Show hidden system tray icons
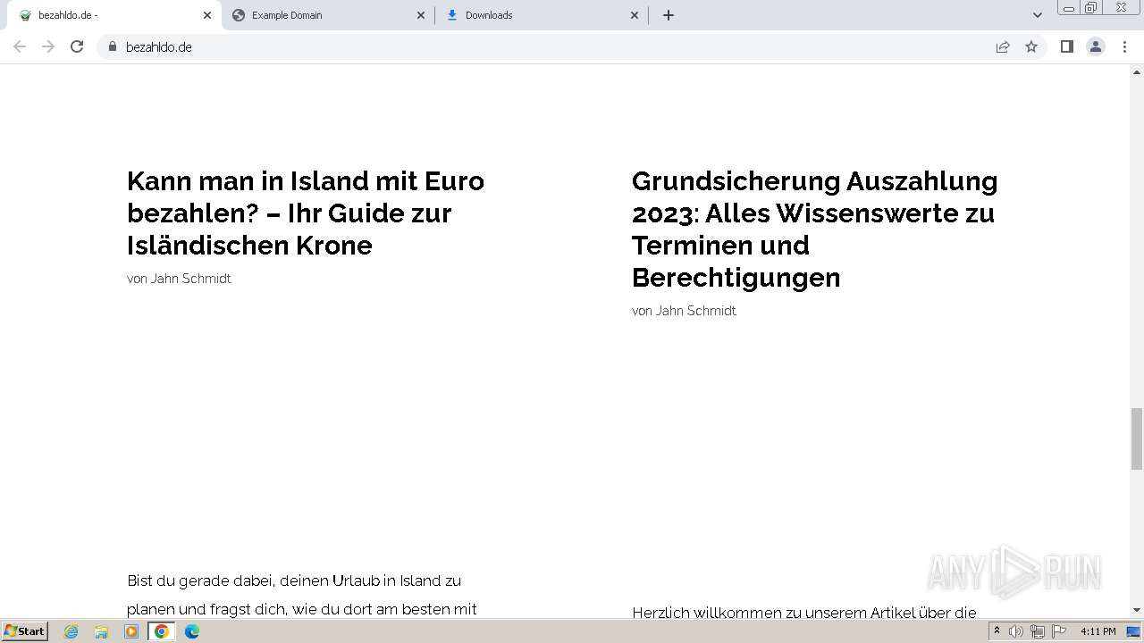 pos(997,631)
